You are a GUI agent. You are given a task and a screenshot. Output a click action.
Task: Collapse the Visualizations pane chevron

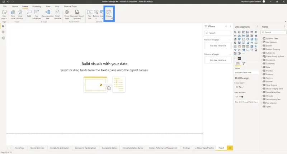click(257, 27)
